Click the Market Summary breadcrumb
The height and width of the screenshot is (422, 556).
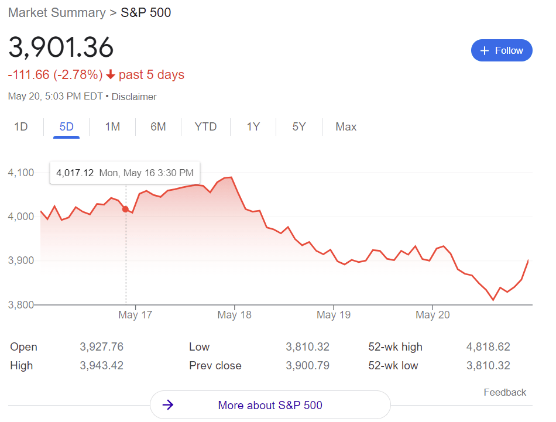point(57,12)
